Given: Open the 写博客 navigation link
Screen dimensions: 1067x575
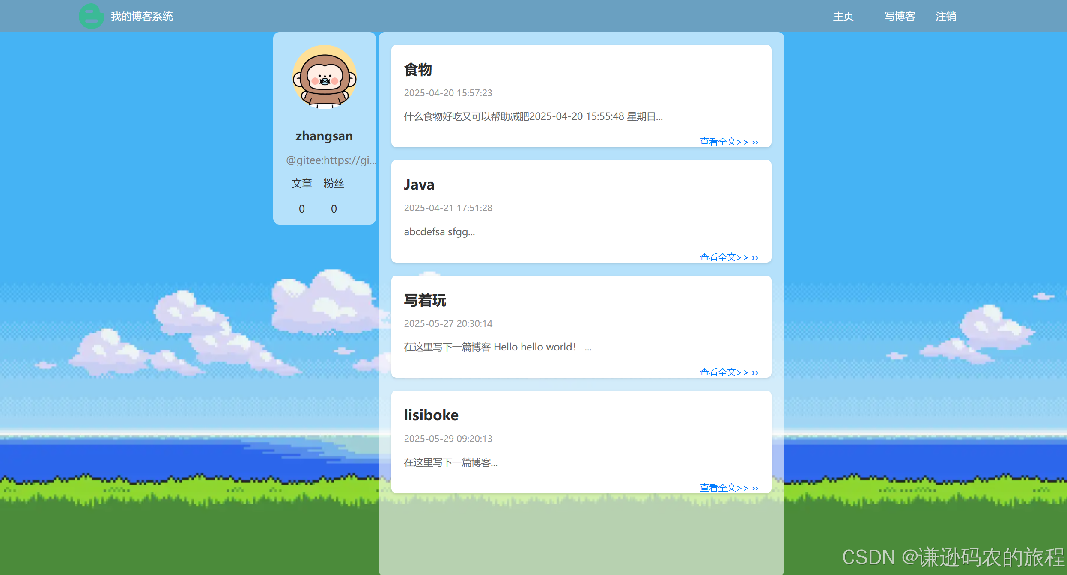Looking at the screenshot, I should (x=900, y=16).
